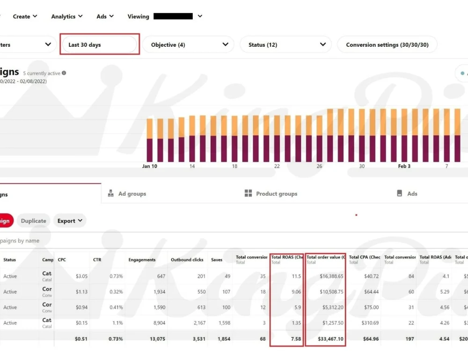This screenshot has width=468, height=351.
Task: Sort by Total order value column header
Action: tap(326, 259)
